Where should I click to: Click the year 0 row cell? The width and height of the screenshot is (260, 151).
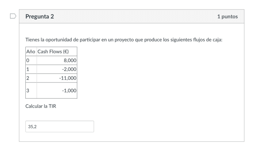31,61
